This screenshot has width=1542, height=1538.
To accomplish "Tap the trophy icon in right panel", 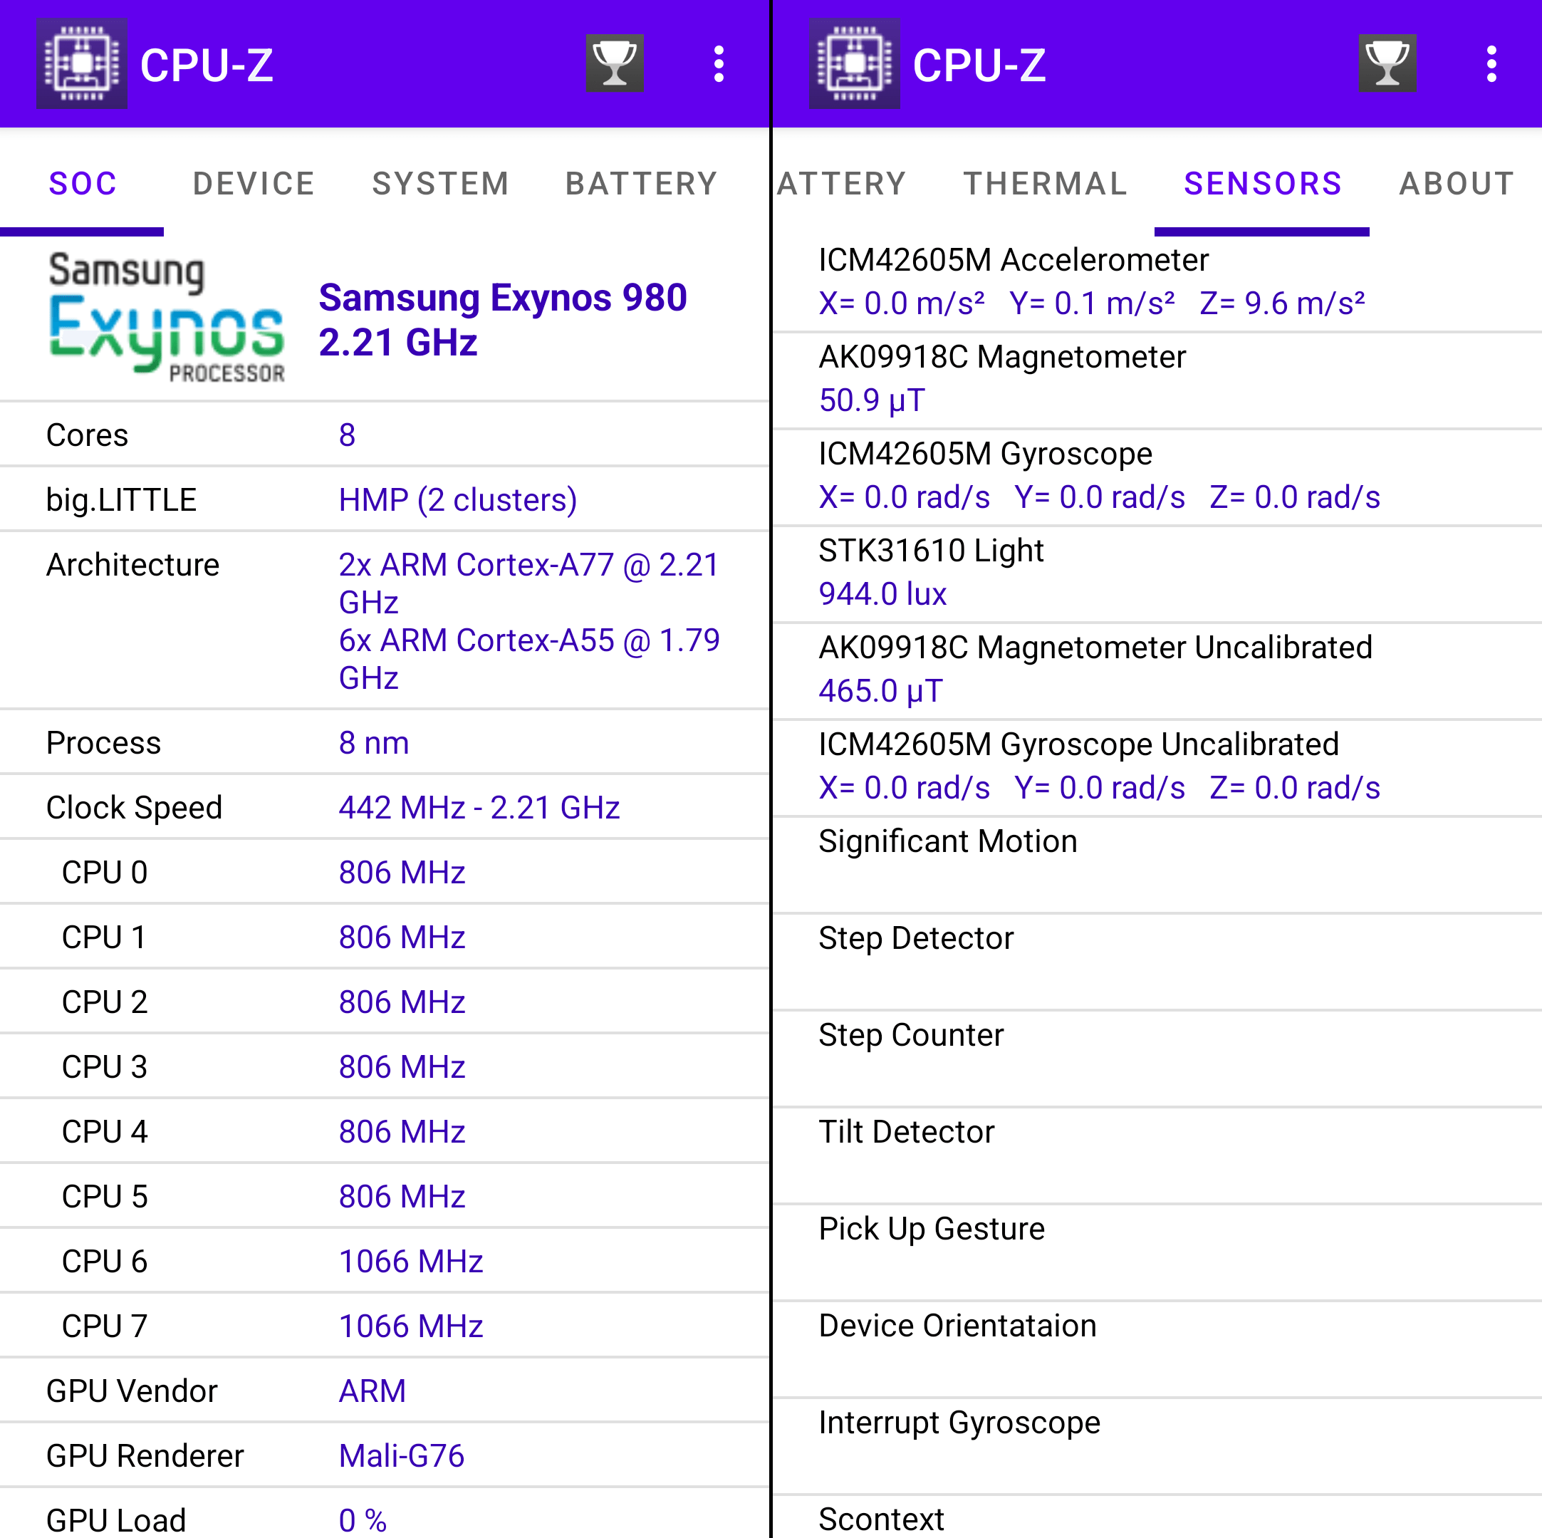I will (1387, 63).
